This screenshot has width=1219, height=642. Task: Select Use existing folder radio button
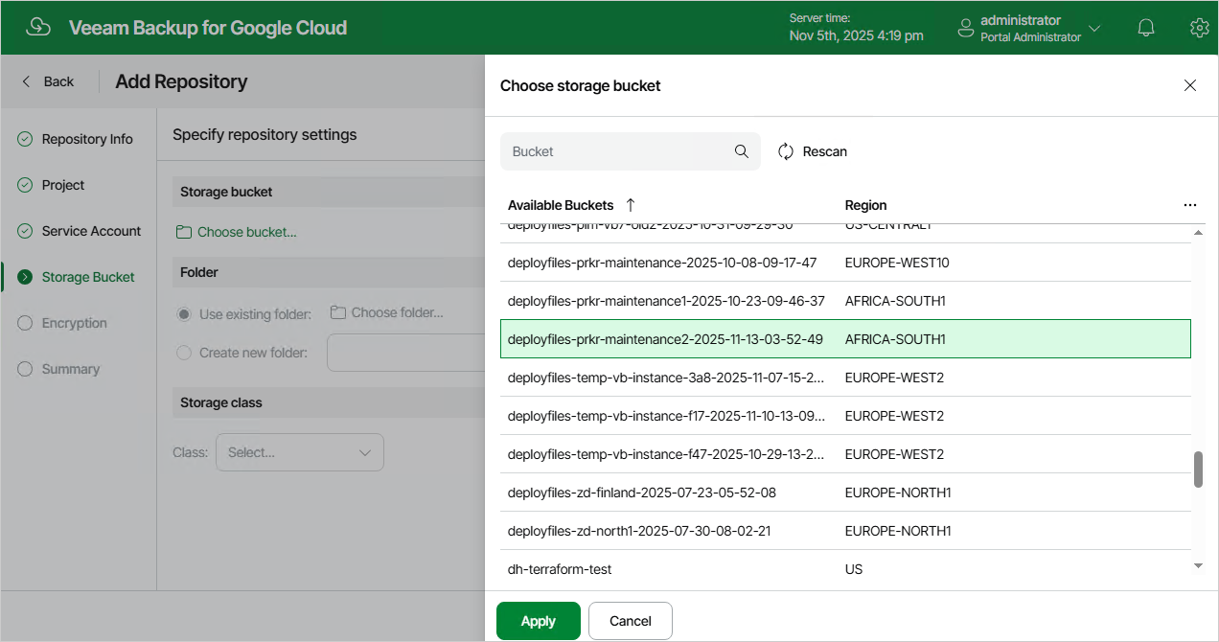click(184, 314)
